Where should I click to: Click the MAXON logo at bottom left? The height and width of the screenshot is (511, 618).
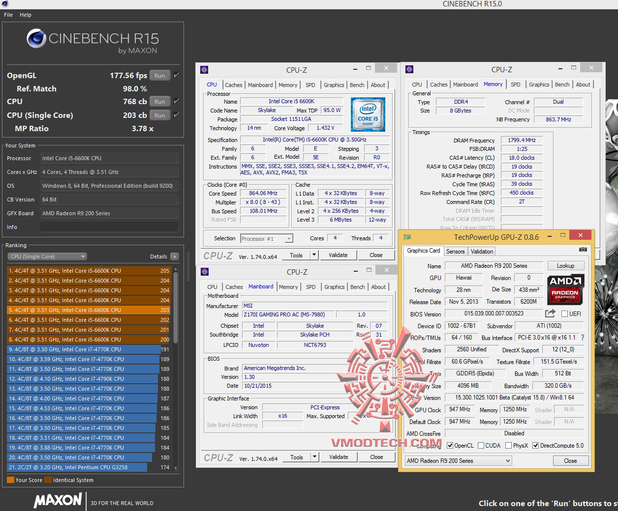[58, 501]
